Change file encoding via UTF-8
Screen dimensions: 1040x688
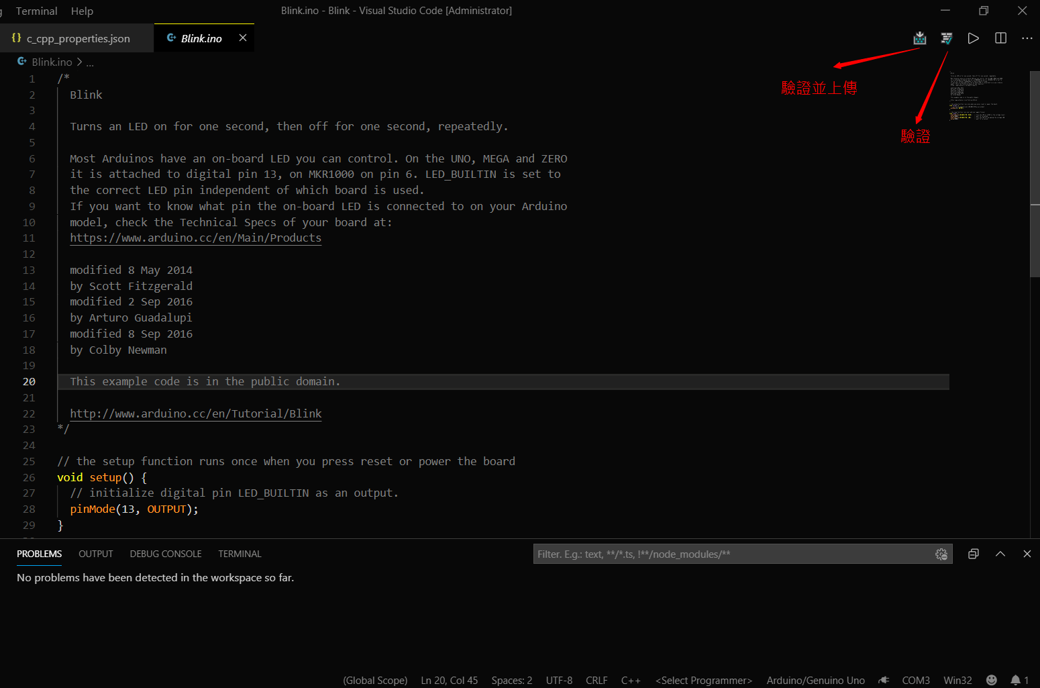coord(559,680)
